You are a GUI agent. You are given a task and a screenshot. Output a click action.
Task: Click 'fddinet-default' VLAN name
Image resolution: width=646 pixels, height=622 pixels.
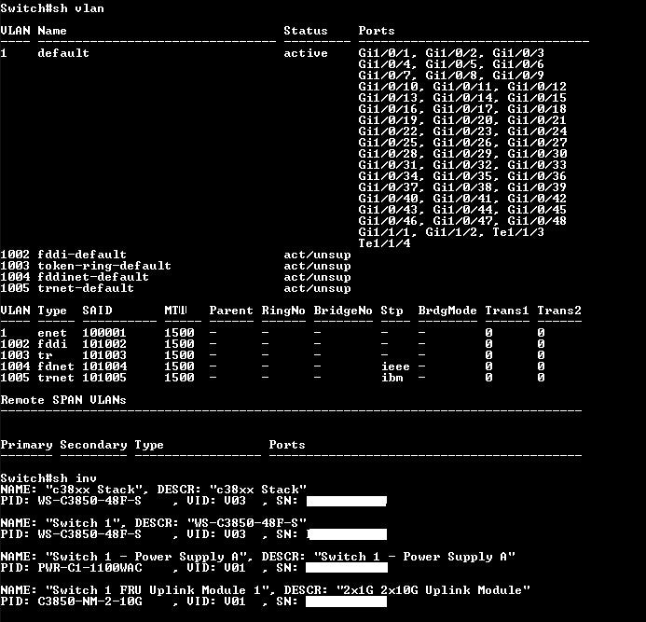(x=92, y=276)
